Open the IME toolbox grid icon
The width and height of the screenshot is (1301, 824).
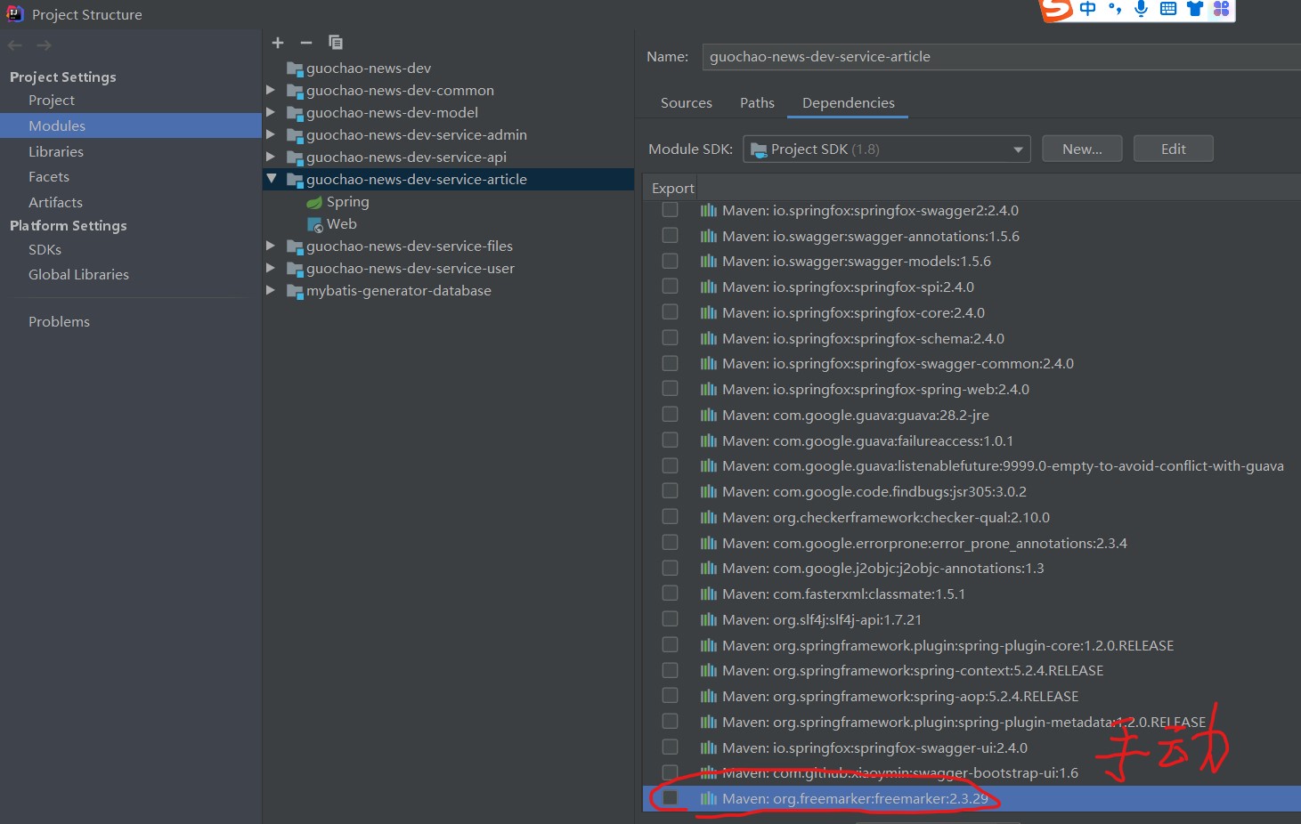[x=1222, y=9]
